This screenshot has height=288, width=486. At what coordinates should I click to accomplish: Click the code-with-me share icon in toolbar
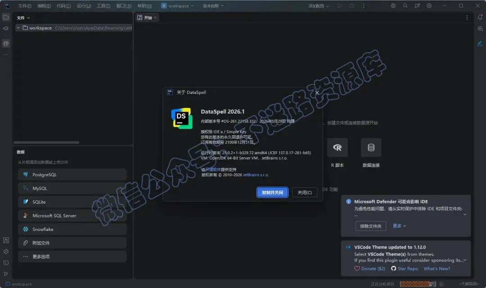tap(417, 5)
